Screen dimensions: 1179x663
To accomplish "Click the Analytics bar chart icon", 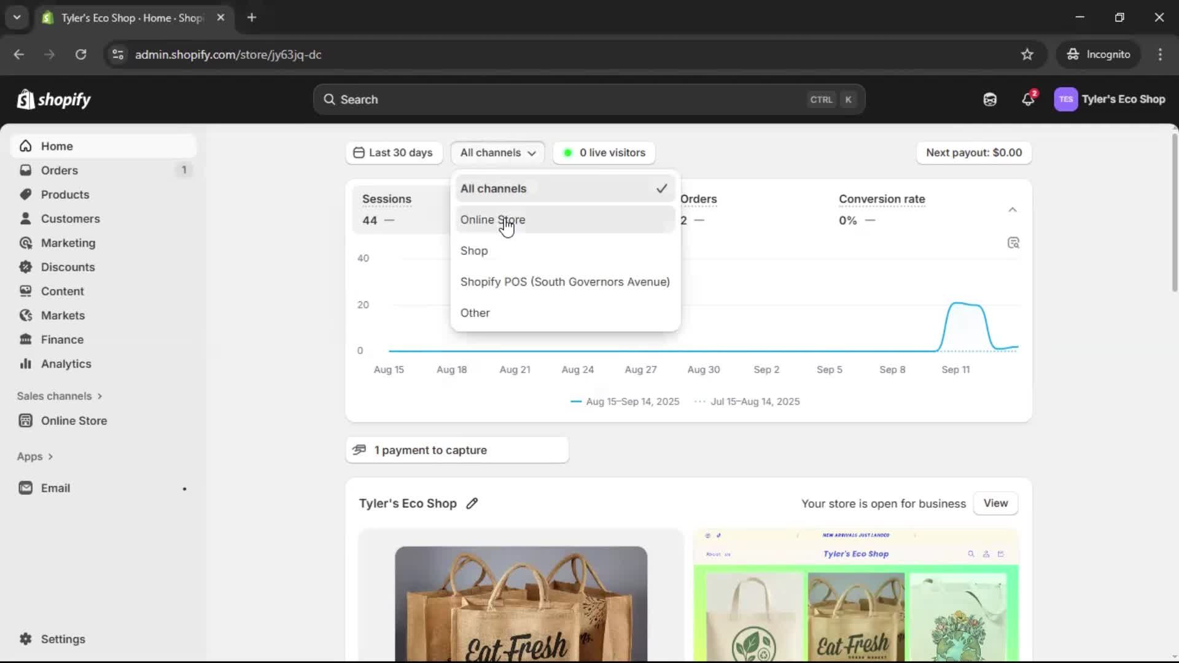I will point(25,364).
